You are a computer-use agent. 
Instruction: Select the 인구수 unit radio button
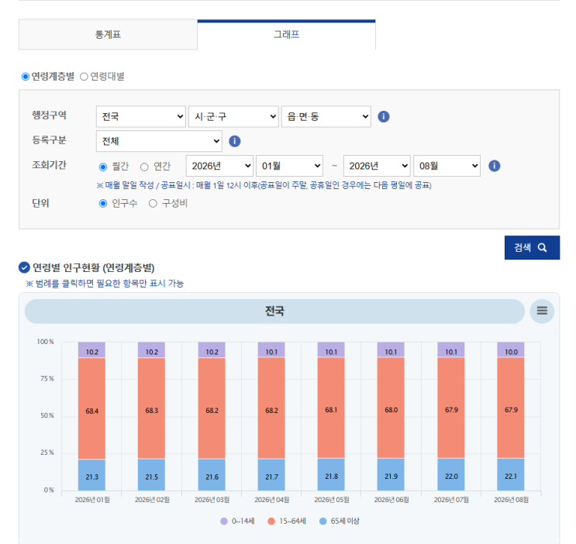pos(103,203)
